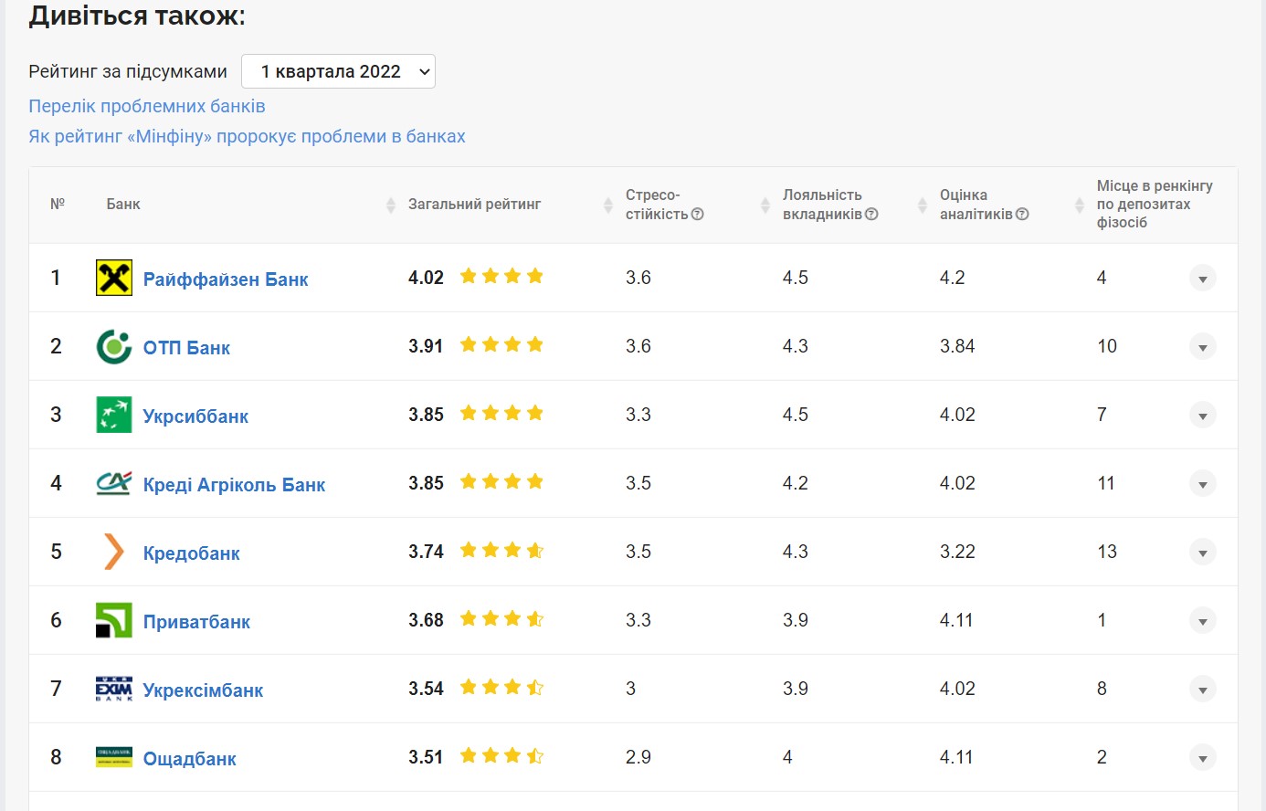Screen dimensions: 1266x811
Task: Expand details for Райффайзен Банк row
Action: point(1202,279)
